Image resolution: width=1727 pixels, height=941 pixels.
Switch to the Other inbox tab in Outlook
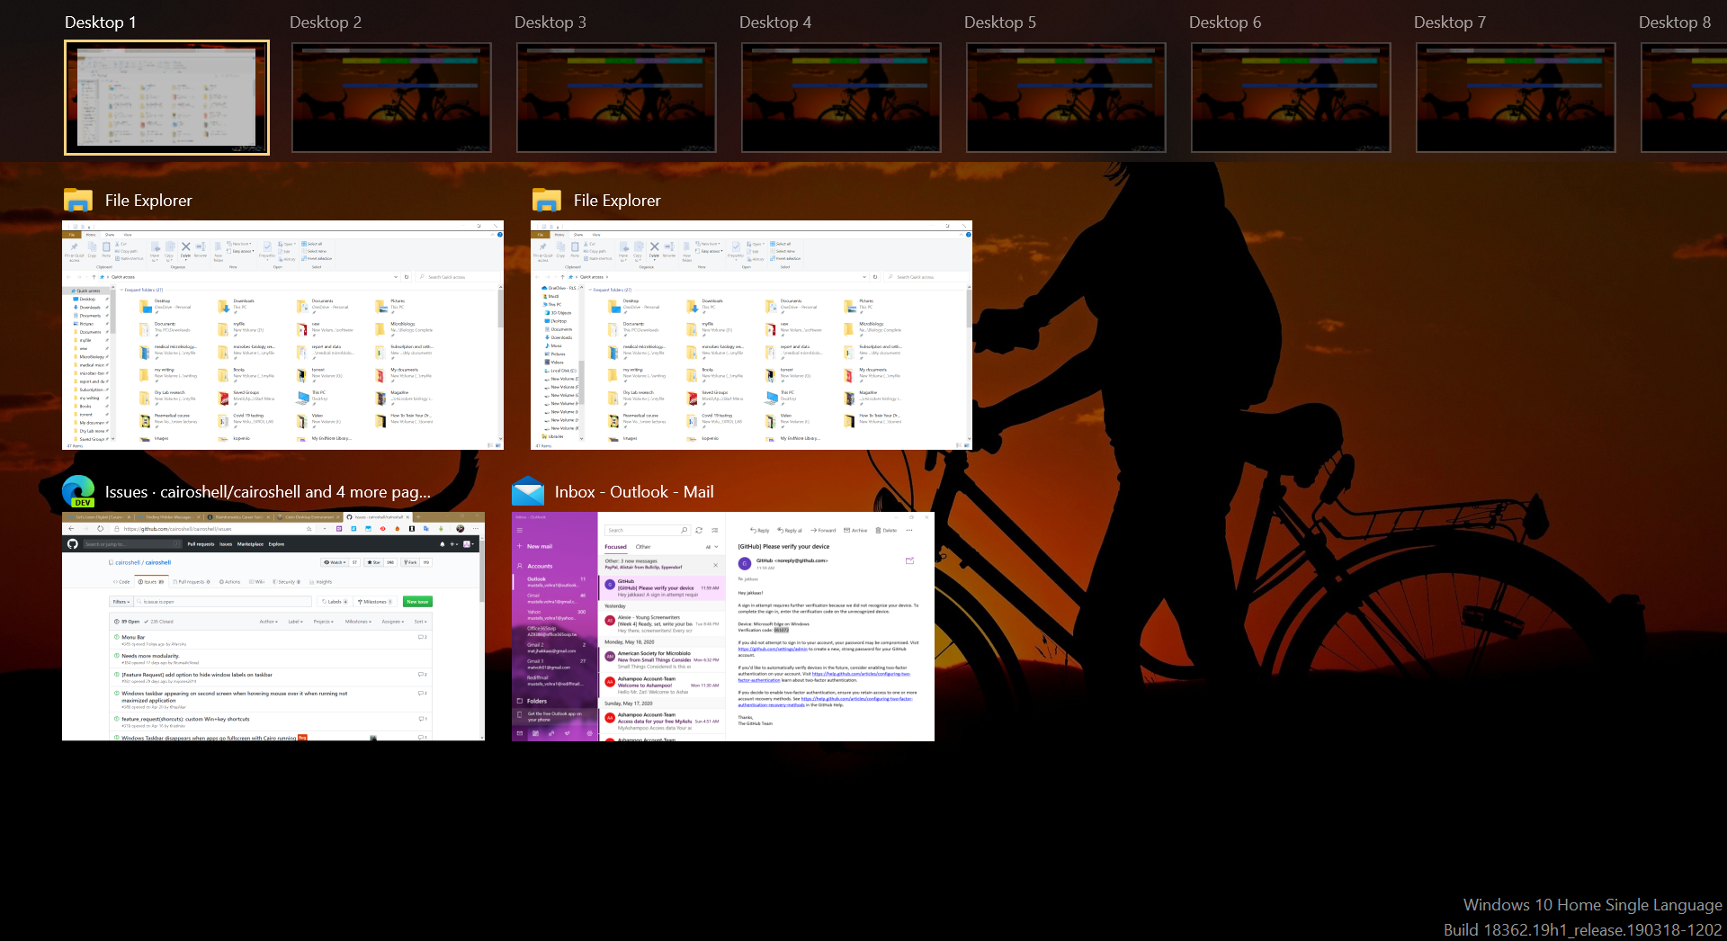644,546
